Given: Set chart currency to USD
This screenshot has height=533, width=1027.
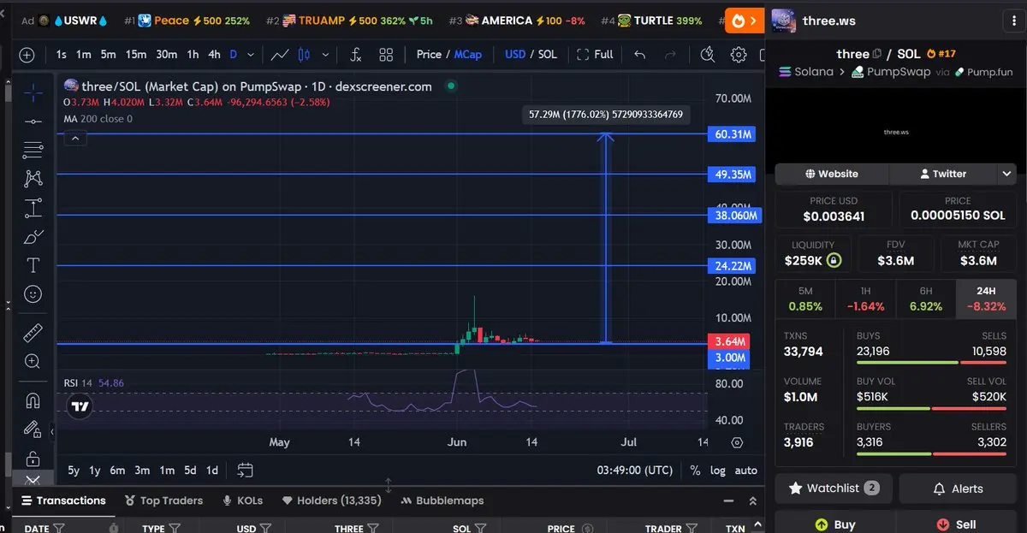Looking at the screenshot, I should (x=515, y=54).
